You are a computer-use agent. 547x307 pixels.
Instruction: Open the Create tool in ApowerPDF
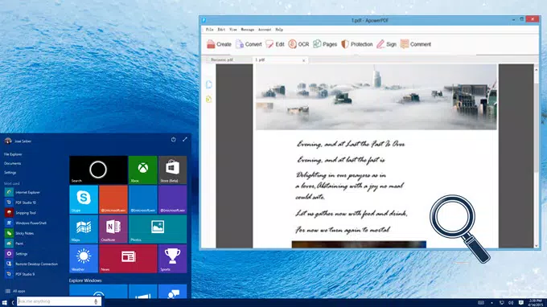click(219, 44)
